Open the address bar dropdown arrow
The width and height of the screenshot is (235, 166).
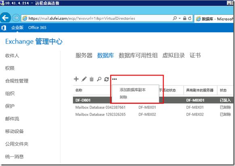[x=180, y=19]
